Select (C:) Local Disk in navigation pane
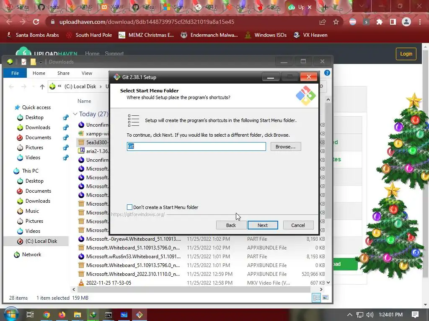The width and height of the screenshot is (429, 321). click(41, 241)
